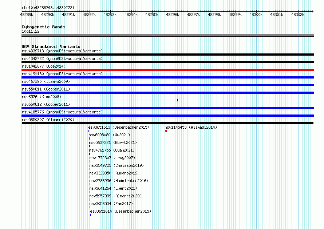Click the Cytogenetic Bands track title
Viewport: 324px width, 229px height.
[x=43, y=27]
